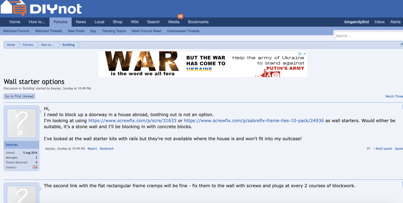Open the sabrefix frame ties link
The image size is (403, 203).
pyautogui.click(x=254, y=120)
